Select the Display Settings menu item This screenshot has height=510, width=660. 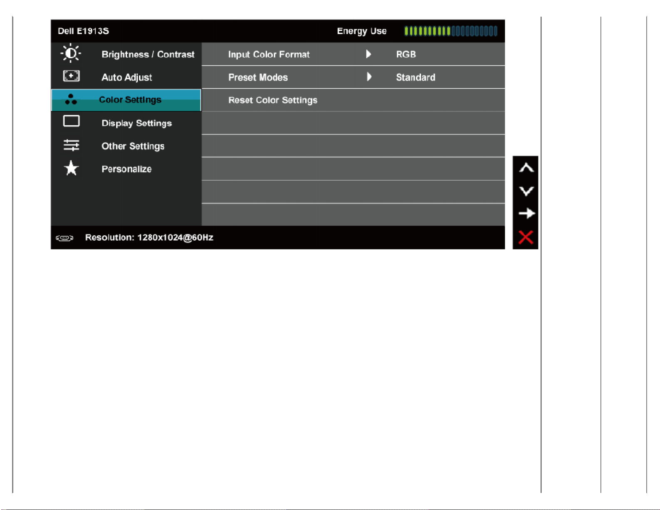click(x=137, y=123)
